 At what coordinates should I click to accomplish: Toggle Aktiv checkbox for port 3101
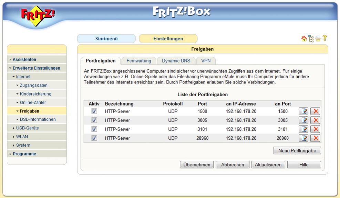pos(94,129)
